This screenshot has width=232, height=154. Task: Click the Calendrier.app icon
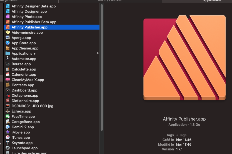point(8,74)
